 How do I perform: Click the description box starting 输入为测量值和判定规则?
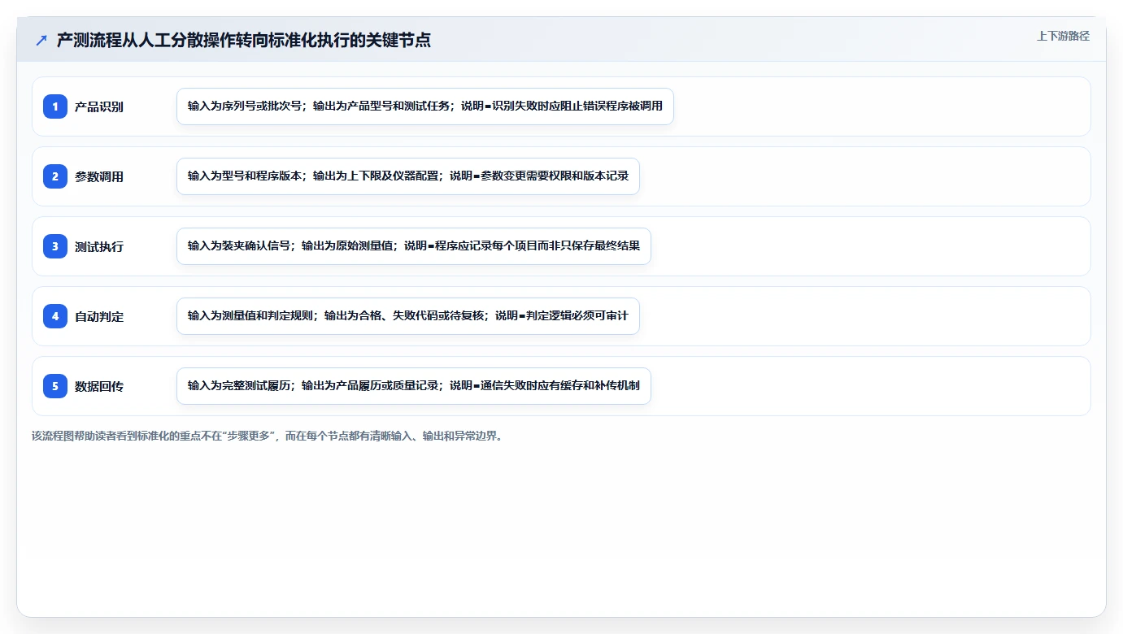point(408,316)
